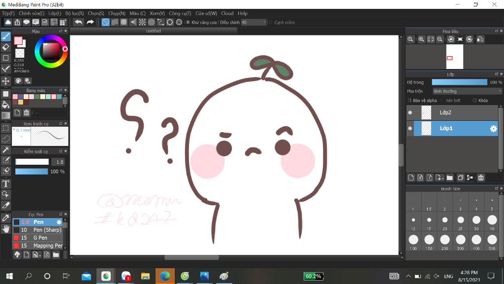The width and height of the screenshot is (504, 284).
Task: Pick the Bucket fill tool
Action: (6, 105)
